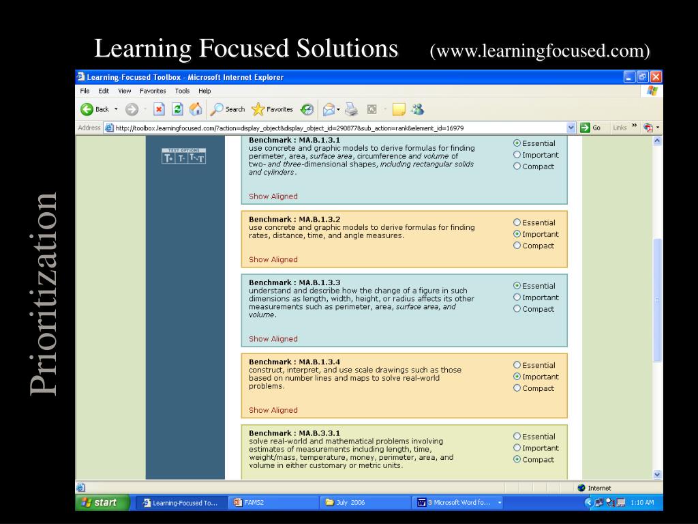
Task: Select Essential for MA.B.1.3.4
Action: [517, 365]
